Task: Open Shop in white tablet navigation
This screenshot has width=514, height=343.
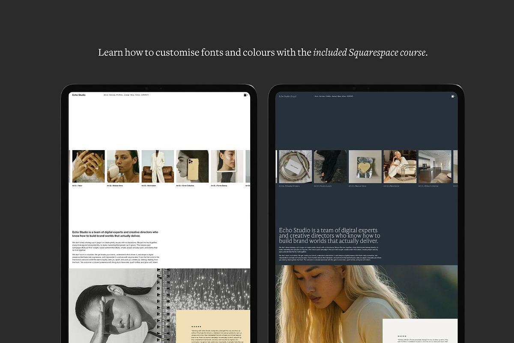Action: (132, 95)
